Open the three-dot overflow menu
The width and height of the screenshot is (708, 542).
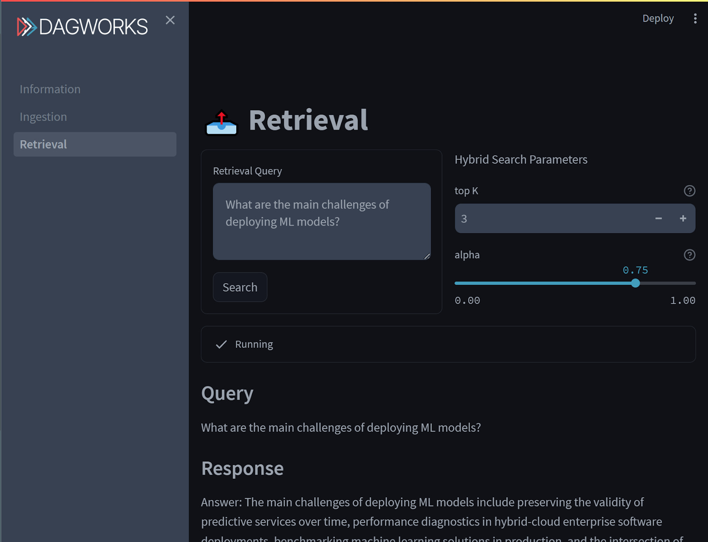tap(695, 19)
